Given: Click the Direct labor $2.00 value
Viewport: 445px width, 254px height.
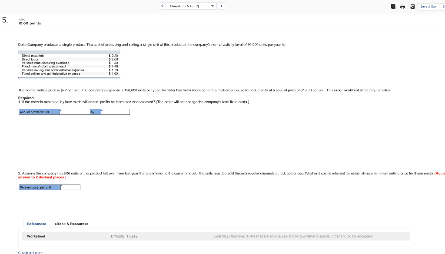Looking at the screenshot, I should pos(113,60).
